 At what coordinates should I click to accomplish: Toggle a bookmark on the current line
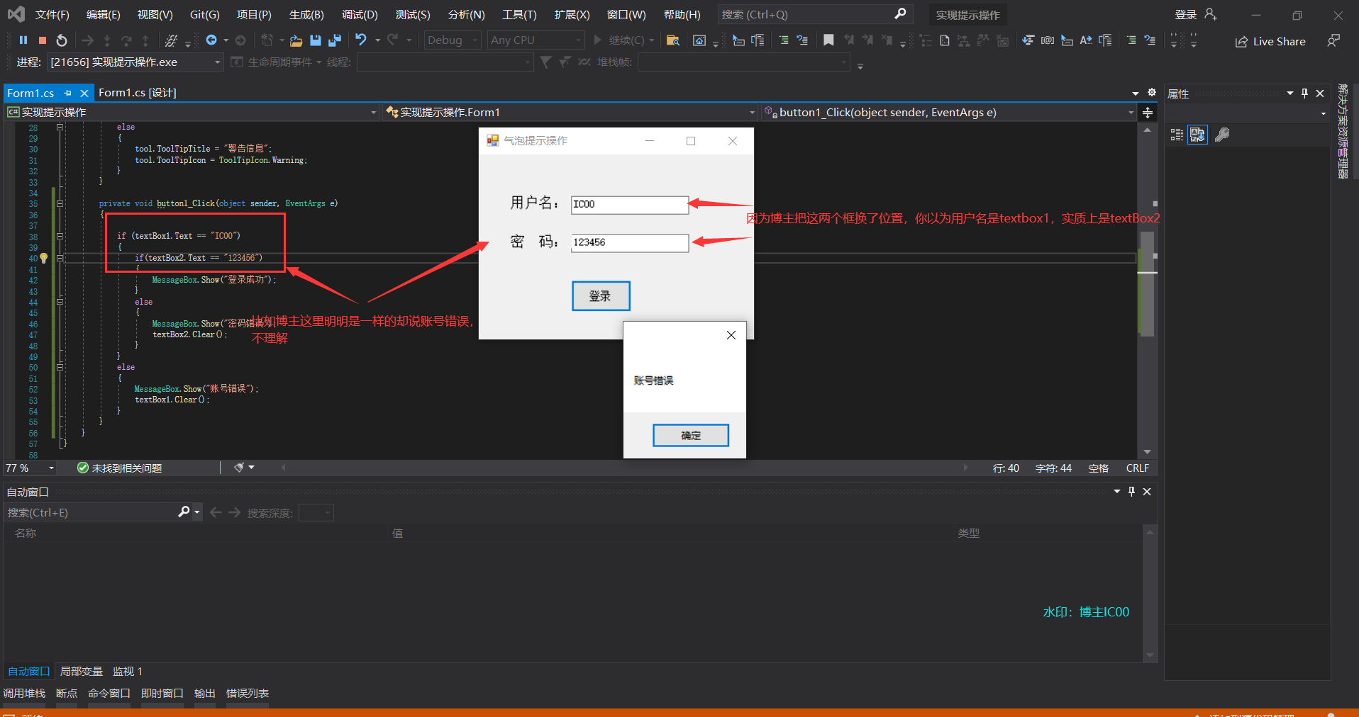coord(828,40)
